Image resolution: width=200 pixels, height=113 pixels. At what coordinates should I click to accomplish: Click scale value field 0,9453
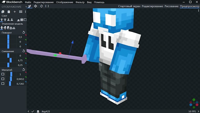pos(20,79)
